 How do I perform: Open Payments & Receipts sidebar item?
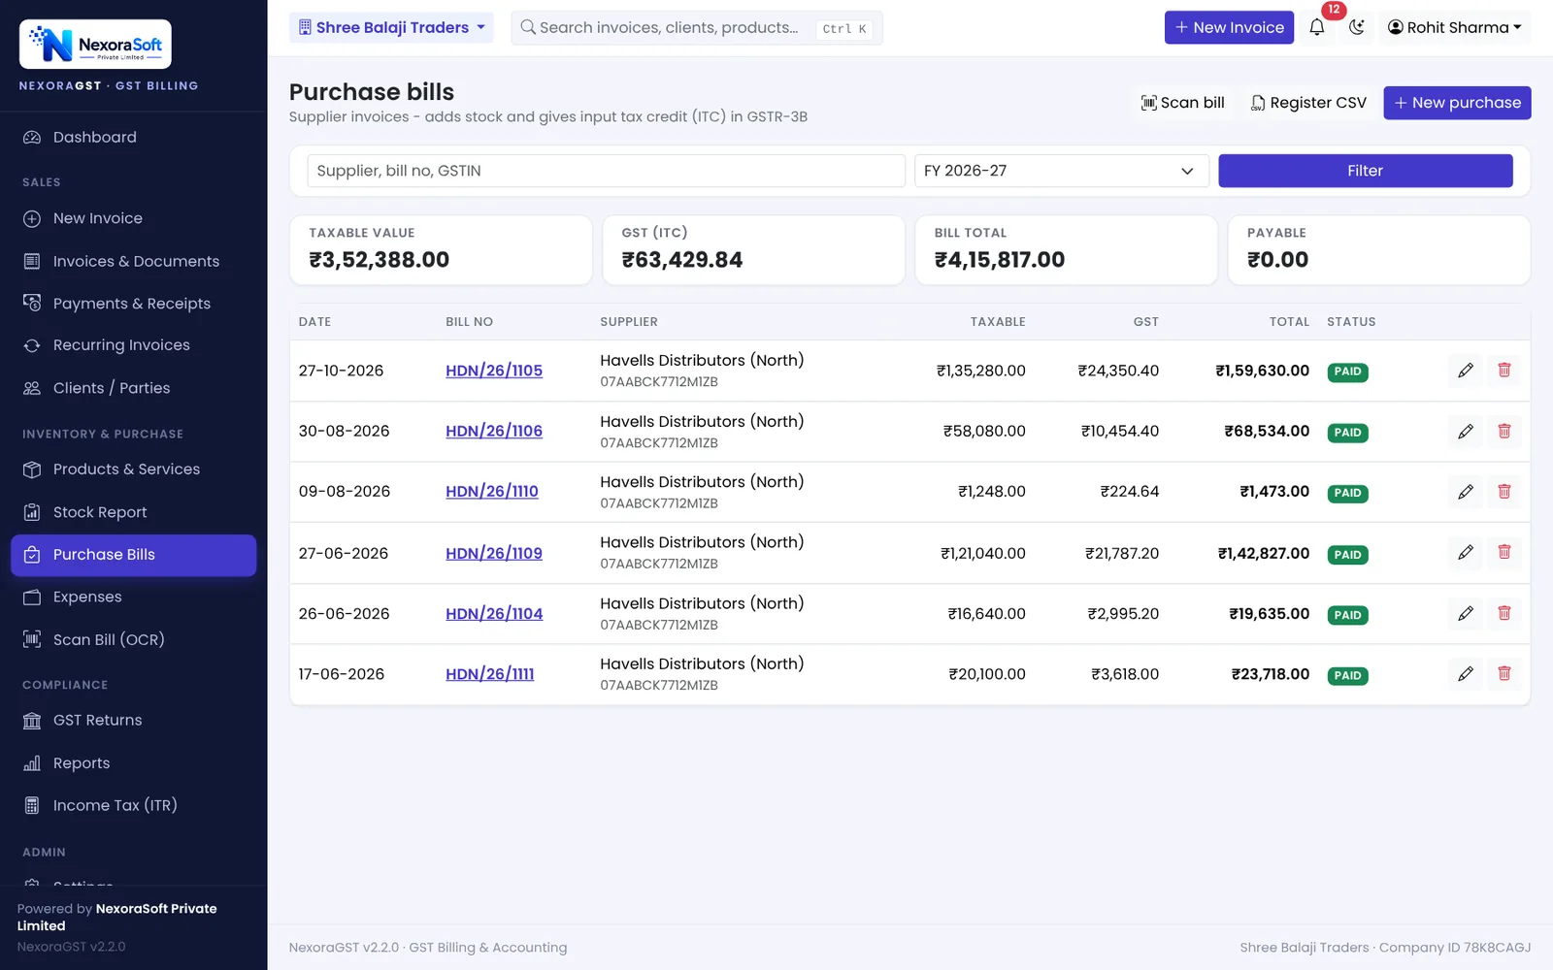point(133,304)
